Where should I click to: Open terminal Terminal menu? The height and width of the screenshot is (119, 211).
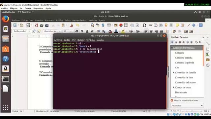(x=91, y=40)
